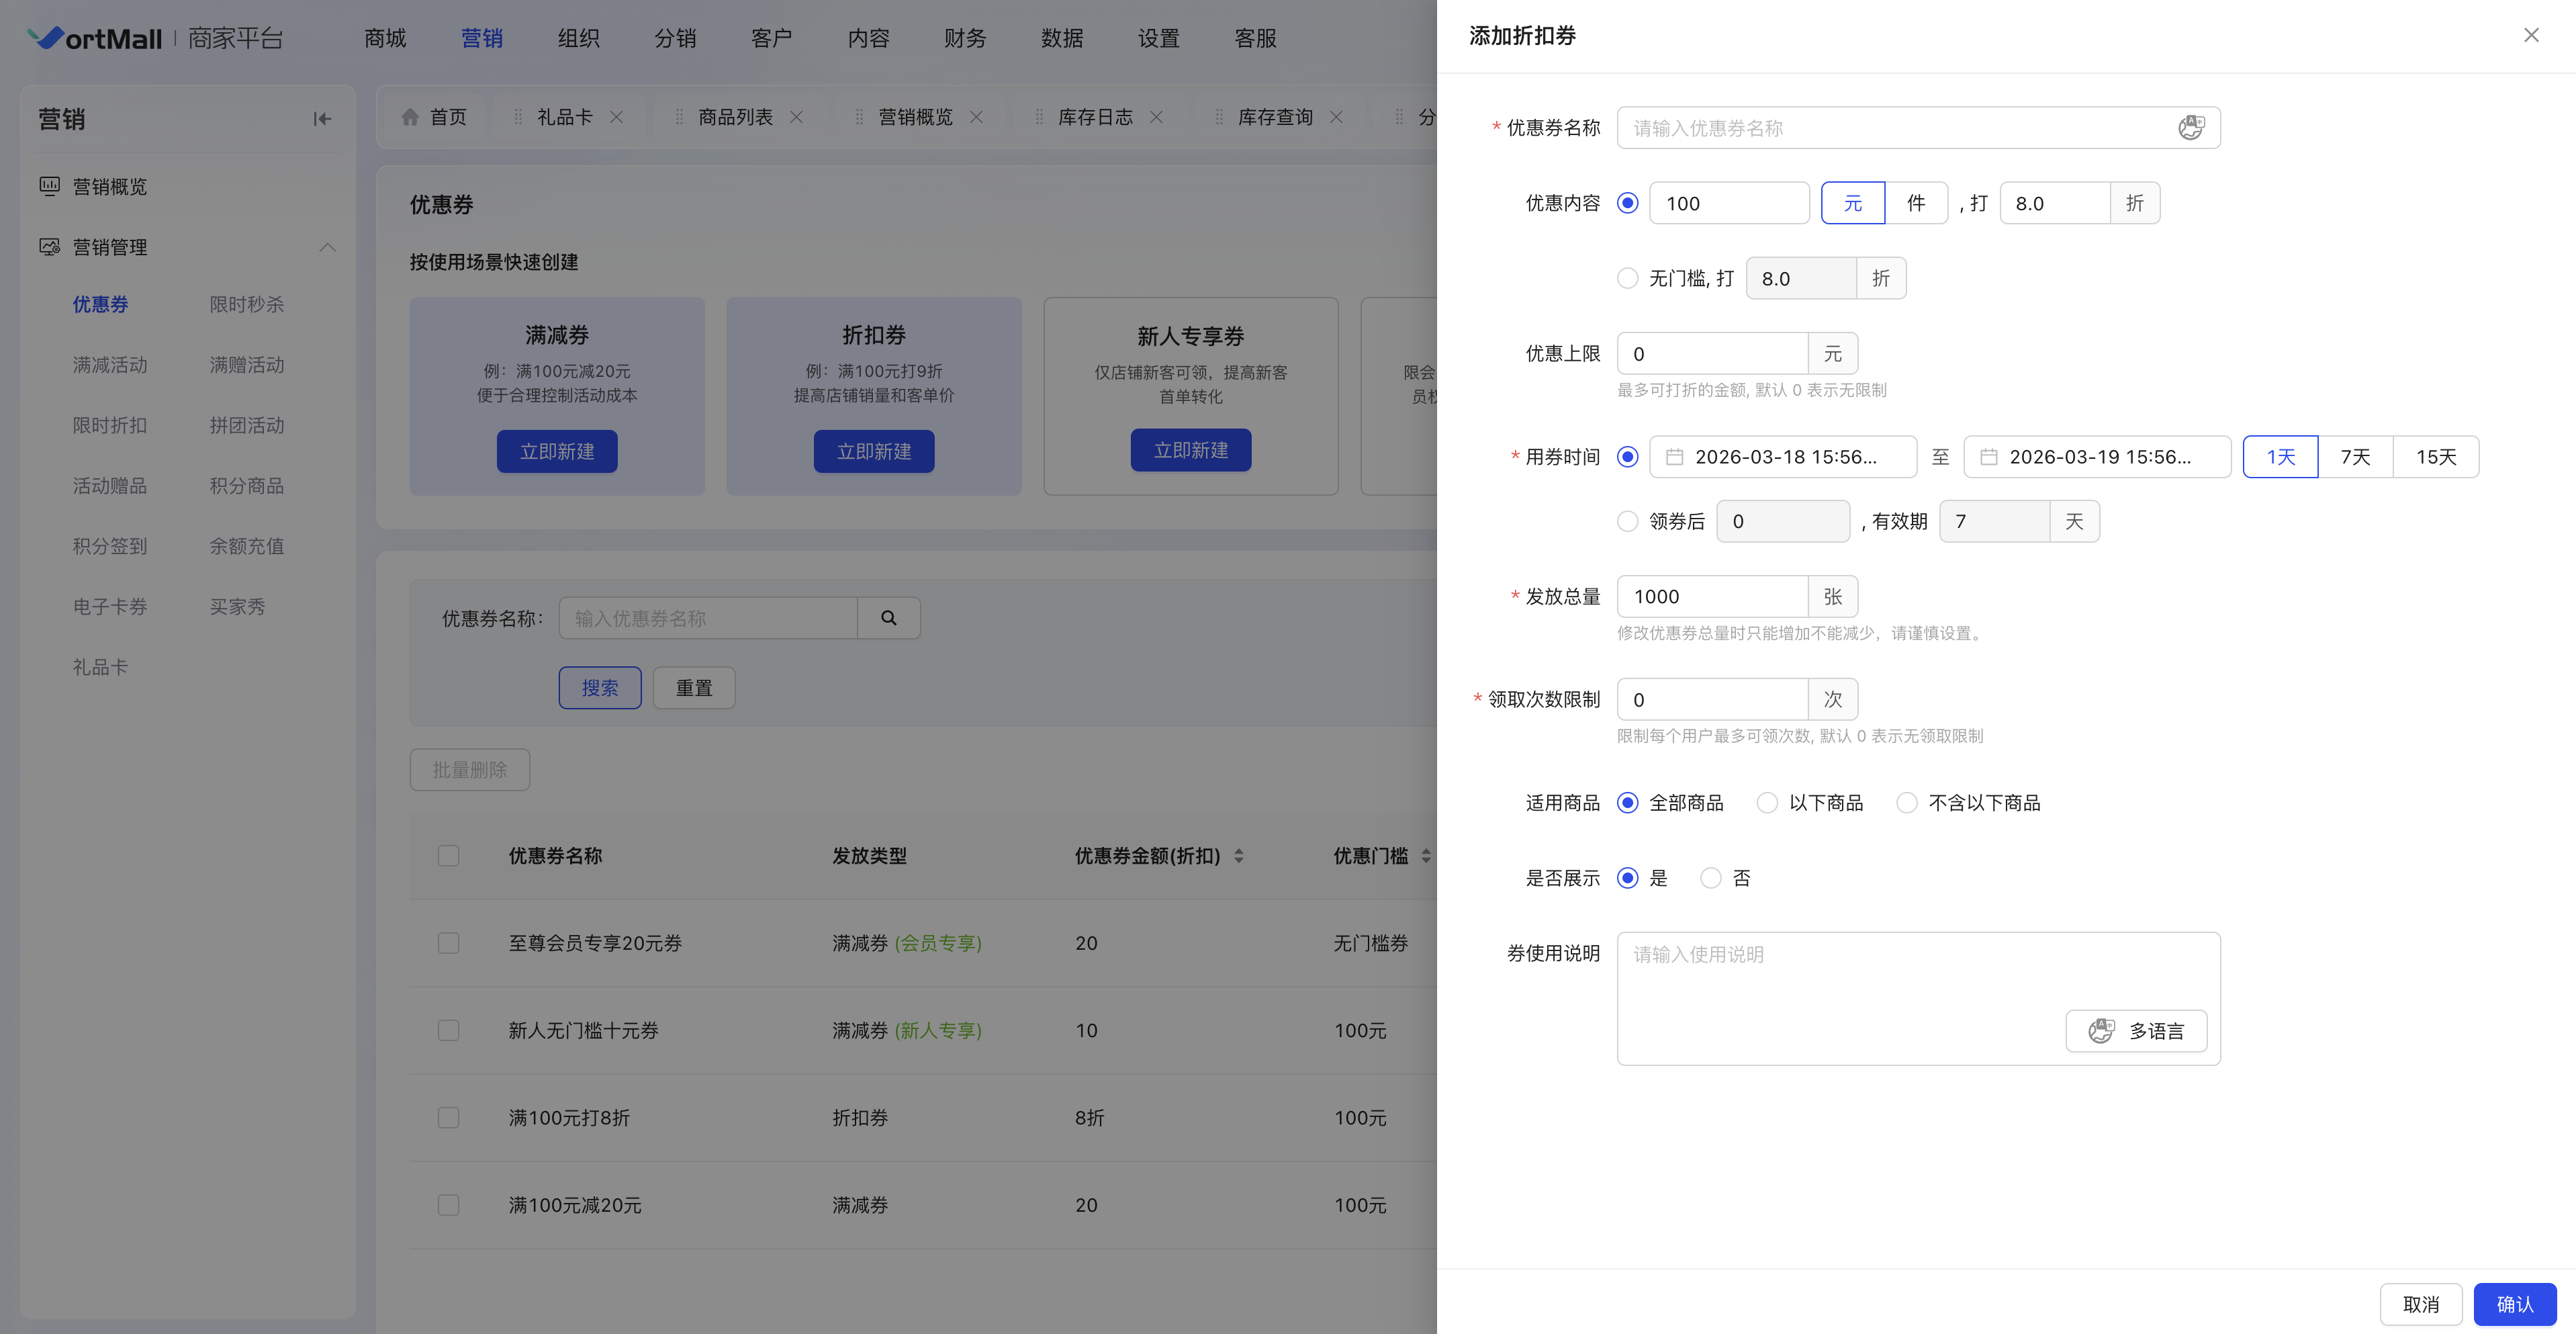Close the add discount coupon drawer
The height and width of the screenshot is (1334, 2576).
tap(2531, 36)
